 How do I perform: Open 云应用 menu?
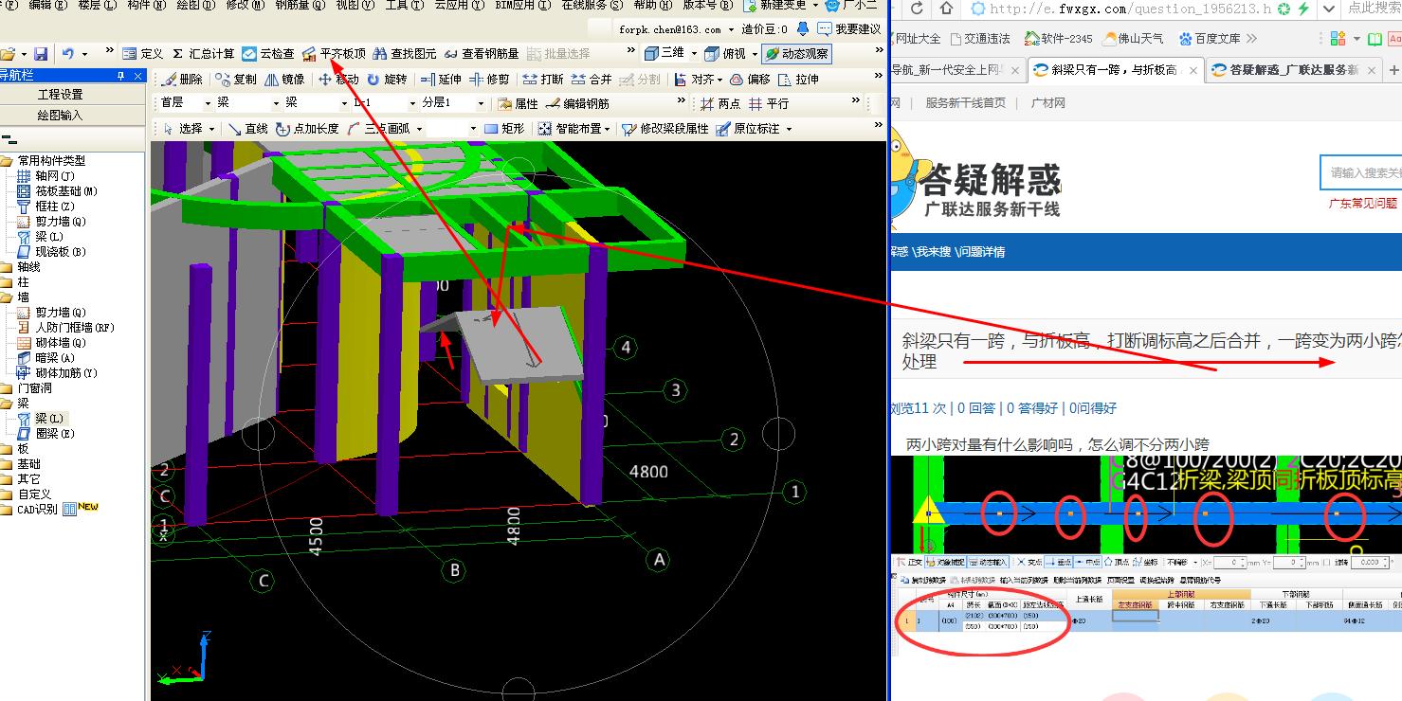[x=459, y=5]
